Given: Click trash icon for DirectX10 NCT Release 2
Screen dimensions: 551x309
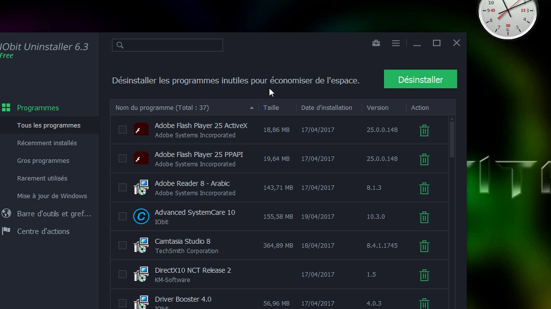Looking at the screenshot, I should click(x=424, y=275).
